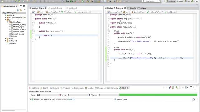The height and width of the screenshot is (112, 200).
Task: Expand Module_A_Test.java in Project Explorer
Action: click(x=10, y=24)
